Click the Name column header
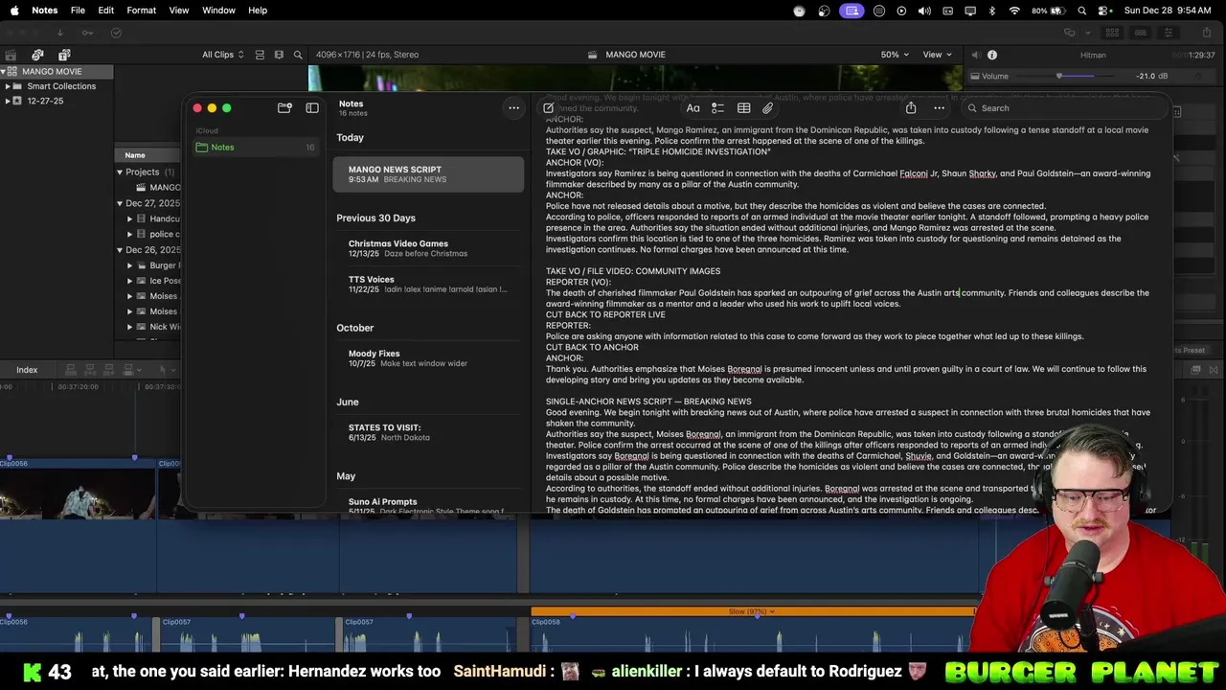The width and height of the screenshot is (1226, 690). [135, 155]
